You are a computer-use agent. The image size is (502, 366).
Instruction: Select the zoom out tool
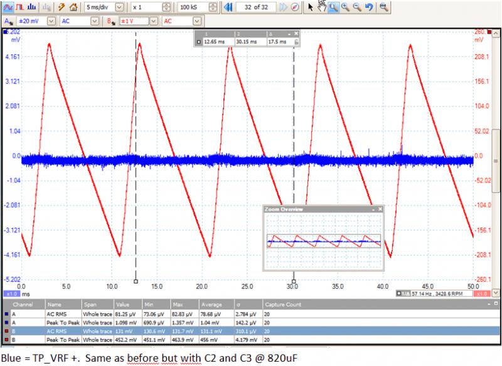tap(357, 7)
